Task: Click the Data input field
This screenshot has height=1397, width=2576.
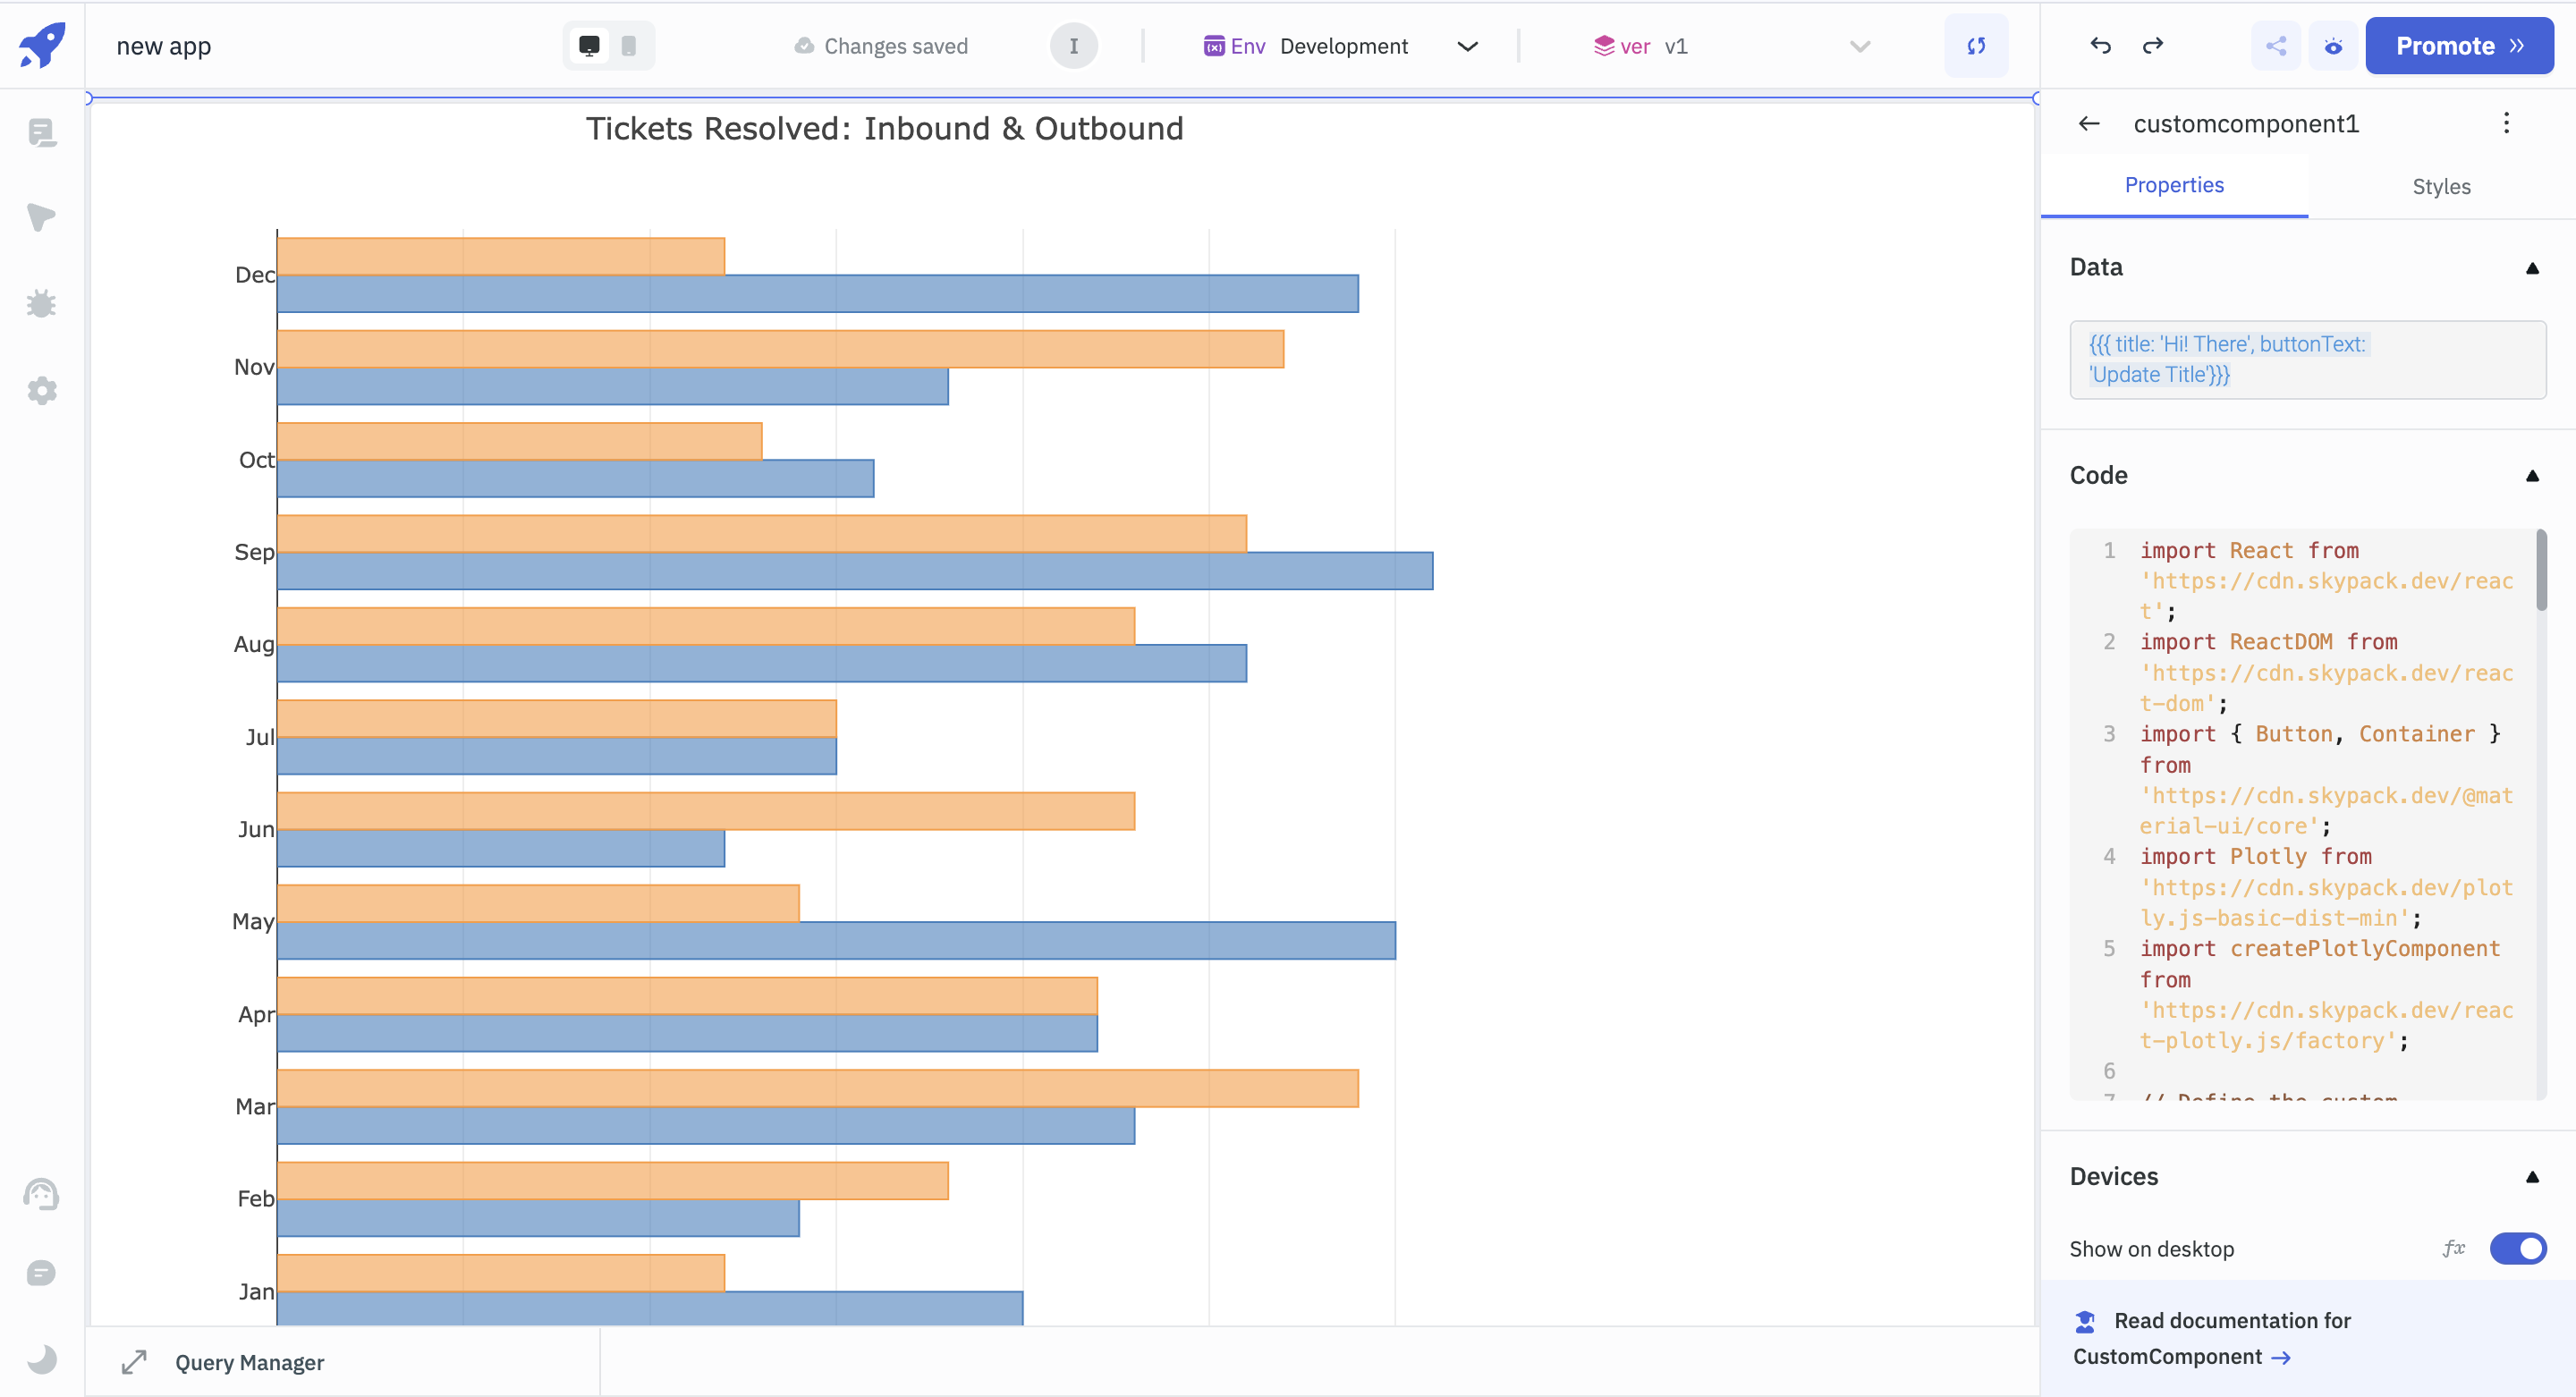Action: (2307, 360)
